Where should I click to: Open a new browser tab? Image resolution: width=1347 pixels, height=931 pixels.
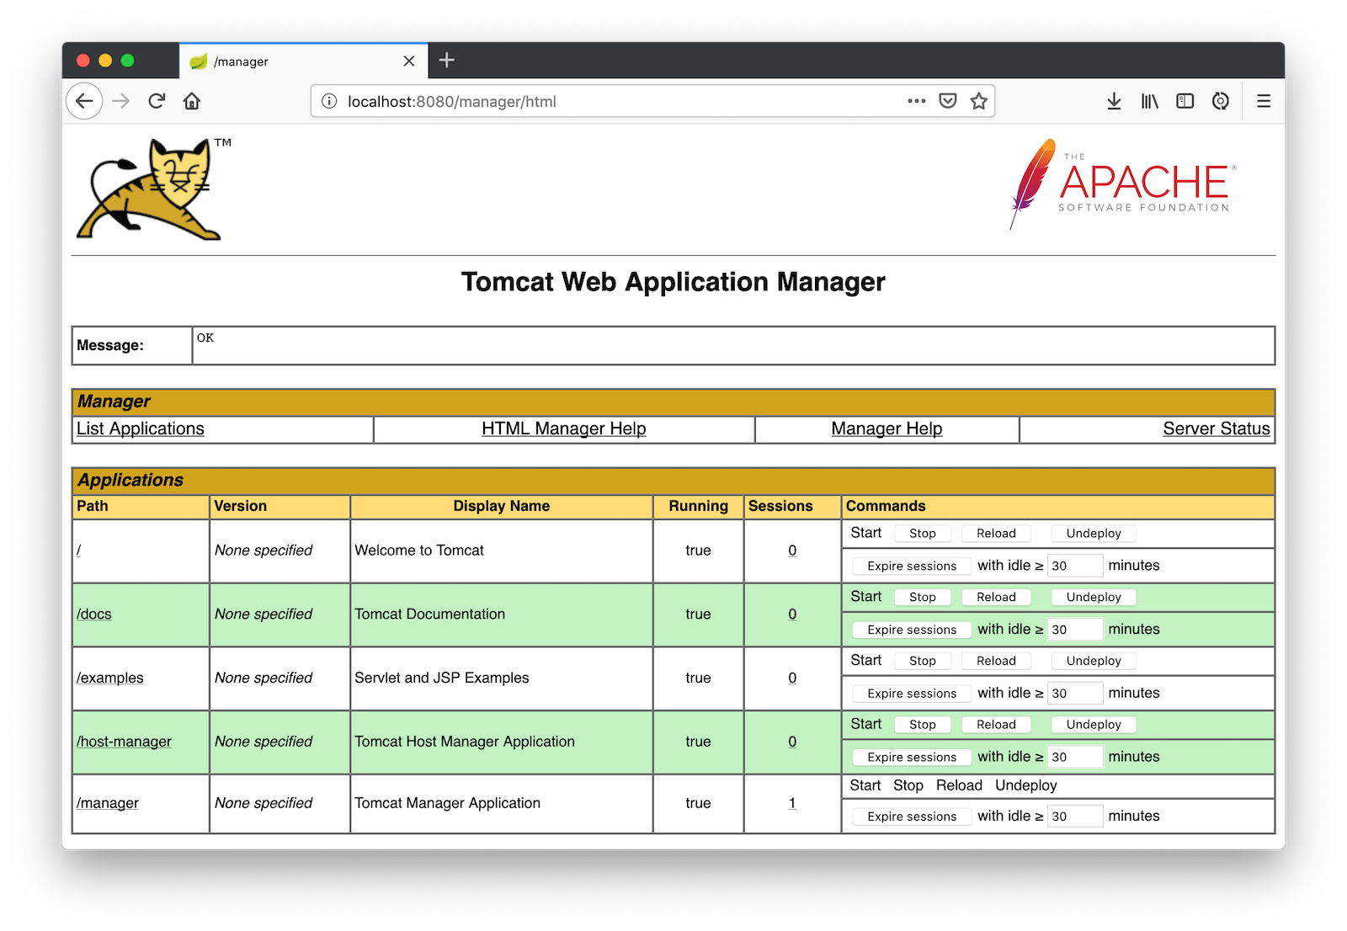(447, 60)
